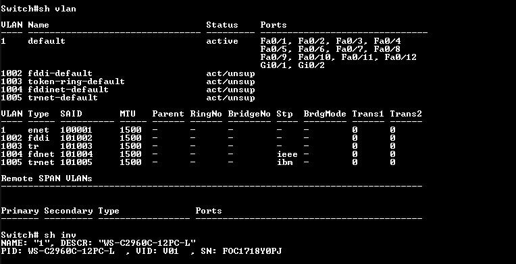Select SAID value '101003'
The image size is (516, 264).
tap(76, 146)
